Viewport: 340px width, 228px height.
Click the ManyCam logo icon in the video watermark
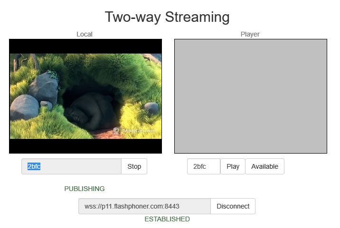pos(116,130)
